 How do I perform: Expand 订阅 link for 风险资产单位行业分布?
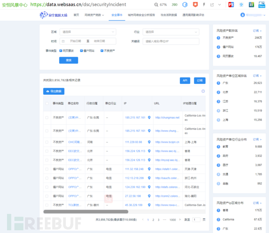(257, 139)
